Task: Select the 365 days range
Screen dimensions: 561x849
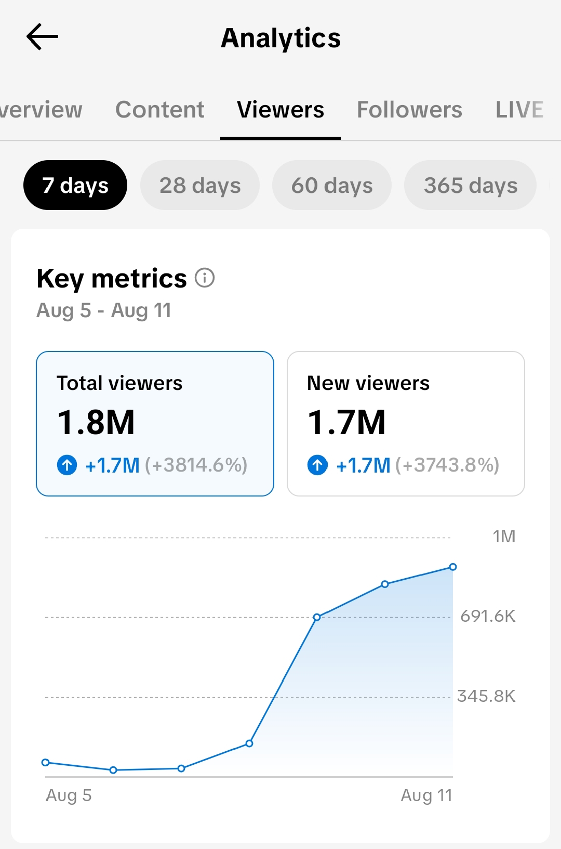Action: tap(471, 185)
